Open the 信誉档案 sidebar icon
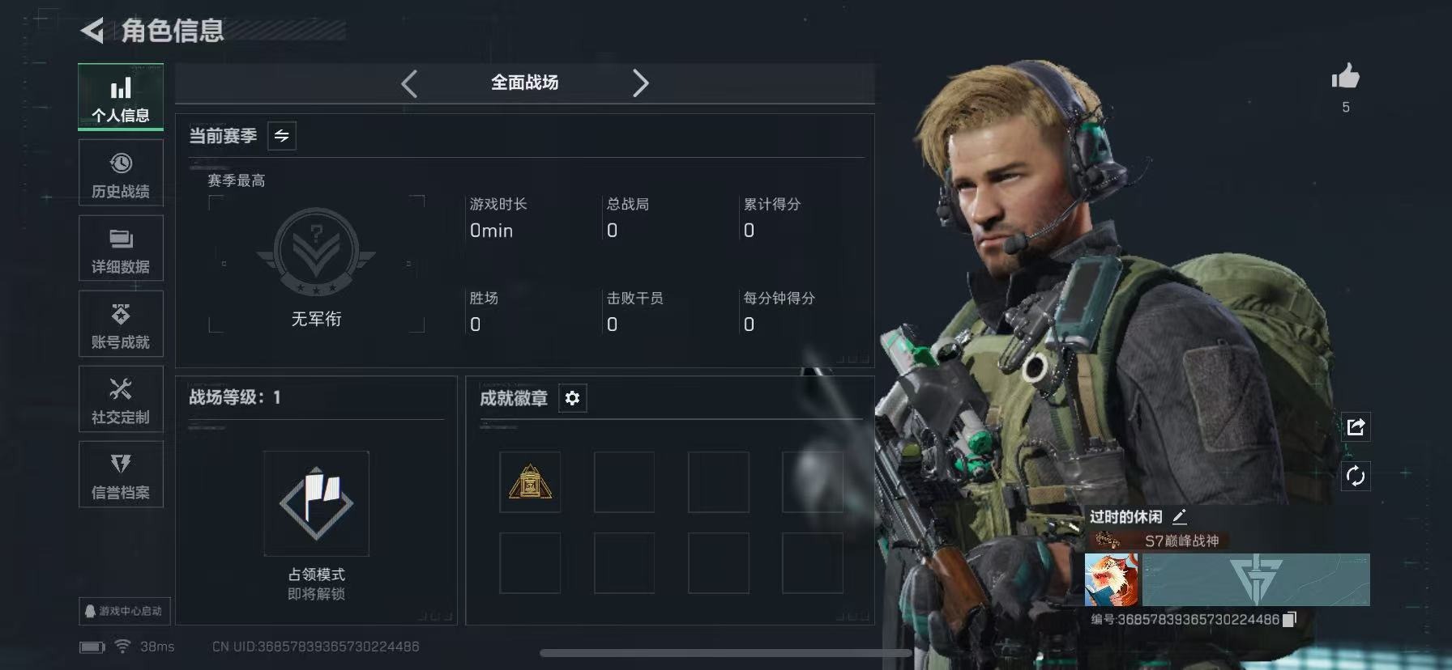The image size is (1452, 670). [x=121, y=474]
